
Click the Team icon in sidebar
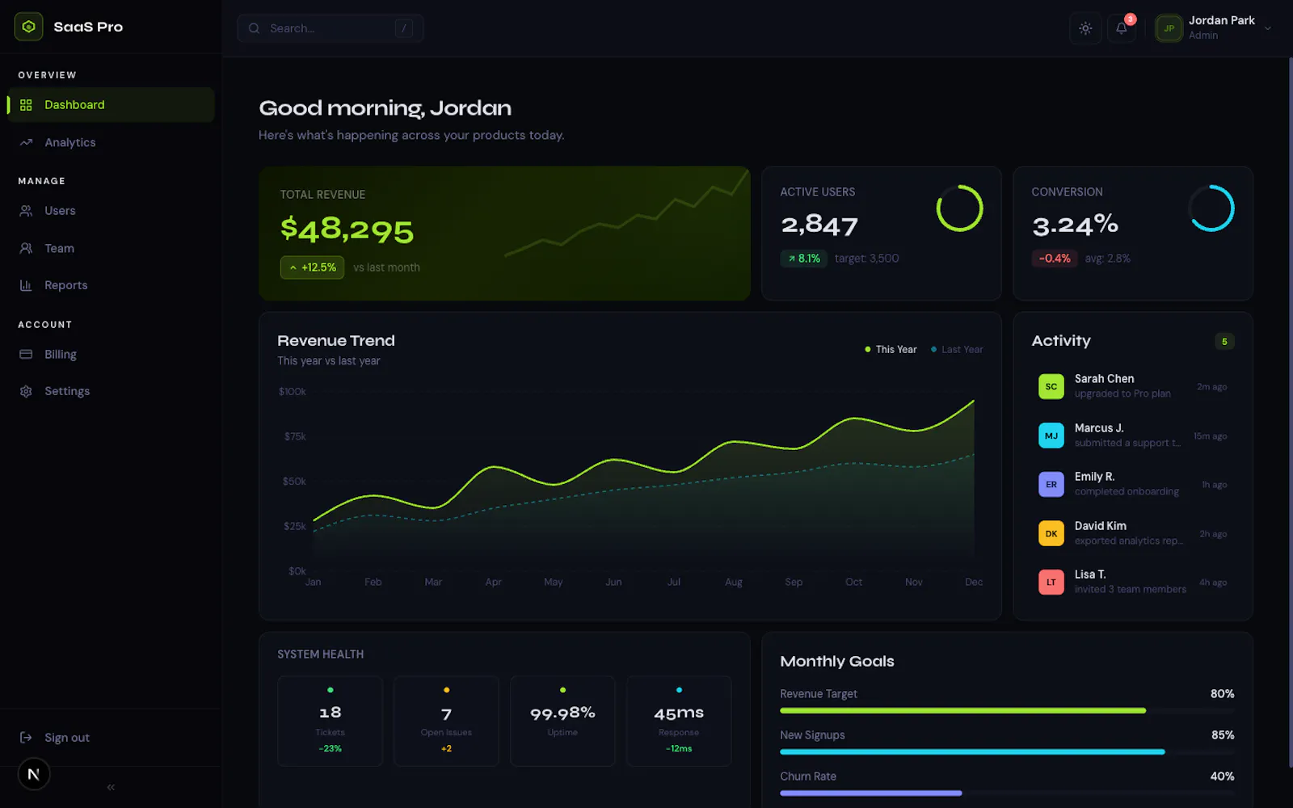point(26,248)
